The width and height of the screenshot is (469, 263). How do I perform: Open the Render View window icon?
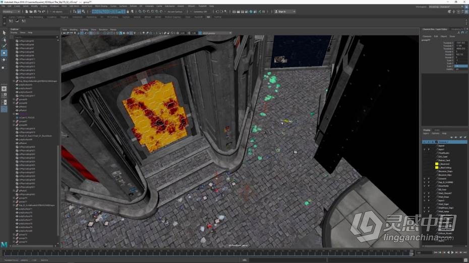click(x=234, y=12)
